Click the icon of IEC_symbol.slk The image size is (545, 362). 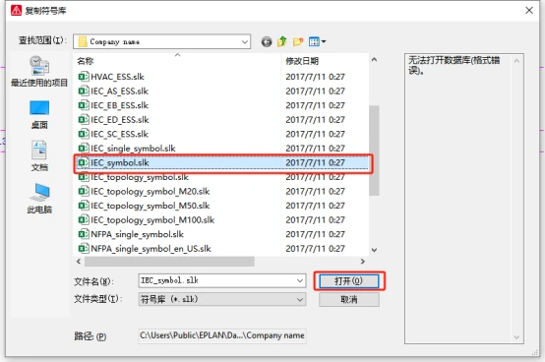tap(84, 162)
